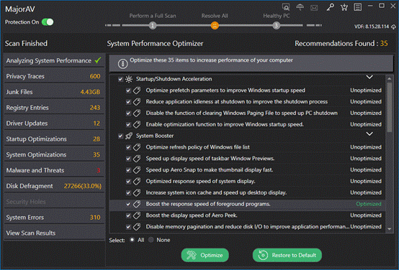Screen dimensions: 399x270
Task: Open the scan monitor icon in title bar
Action: [286, 7]
